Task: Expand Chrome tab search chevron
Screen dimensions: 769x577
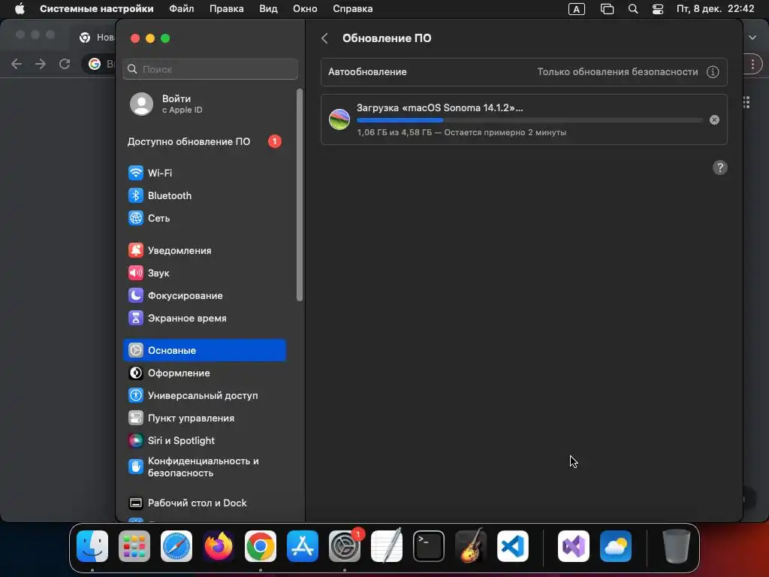Action: (752, 38)
